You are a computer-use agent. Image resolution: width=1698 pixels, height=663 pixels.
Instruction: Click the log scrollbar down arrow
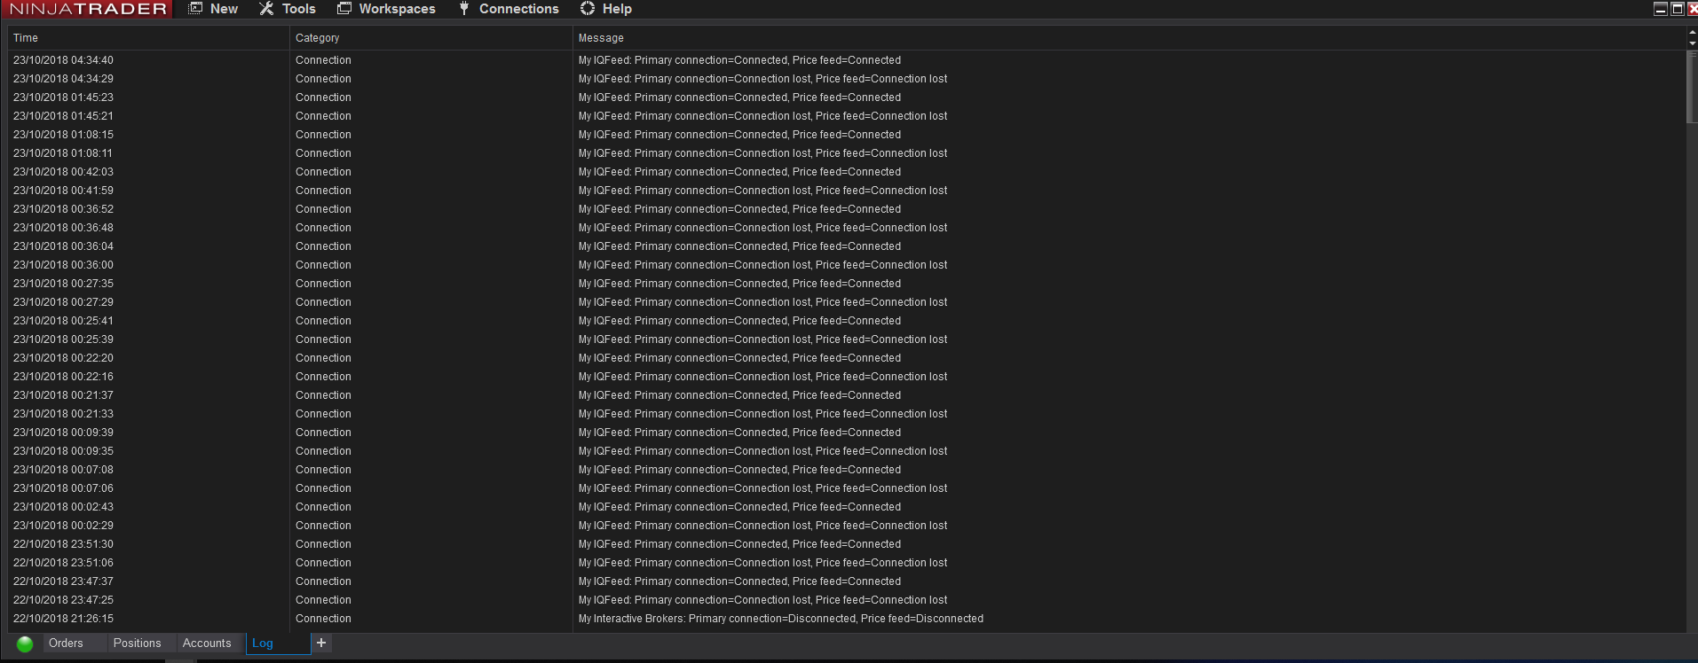(1692, 43)
